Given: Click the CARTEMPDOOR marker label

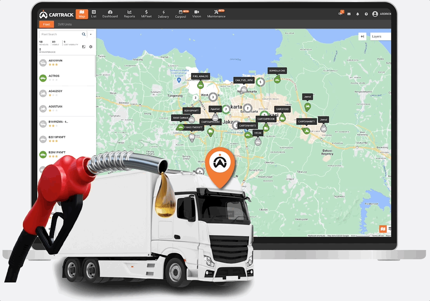Looking at the screenshot, I should (266, 119).
